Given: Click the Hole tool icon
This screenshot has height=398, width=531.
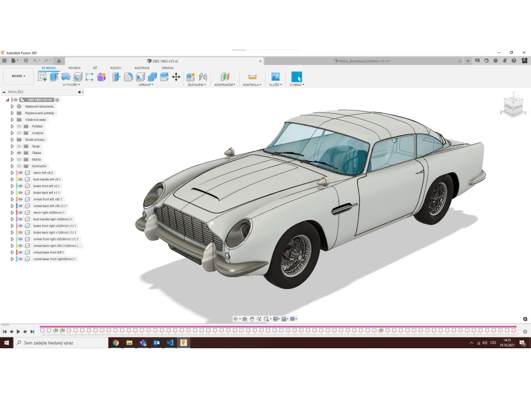Looking at the screenshot, I should pyautogui.click(x=78, y=77).
